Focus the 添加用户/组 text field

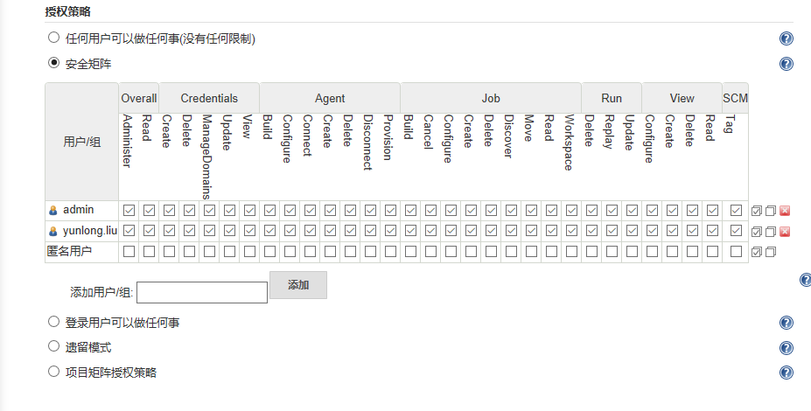(202, 292)
